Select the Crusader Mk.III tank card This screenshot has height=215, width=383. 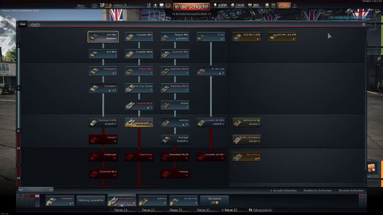[x=139, y=54]
